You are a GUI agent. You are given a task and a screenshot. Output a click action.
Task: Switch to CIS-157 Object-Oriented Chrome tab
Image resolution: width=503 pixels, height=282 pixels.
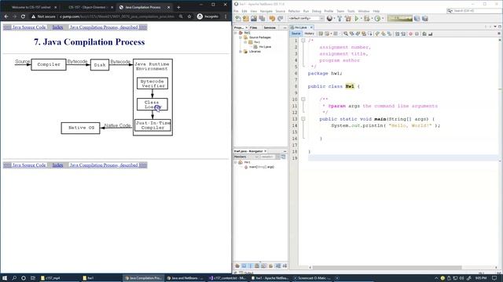tap(87, 7)
